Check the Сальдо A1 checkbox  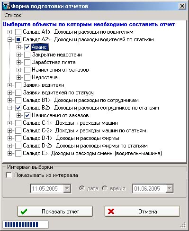coord(18,32)
